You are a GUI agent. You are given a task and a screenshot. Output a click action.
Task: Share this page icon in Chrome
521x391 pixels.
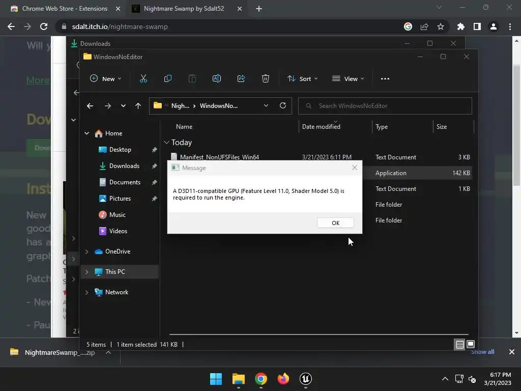424,26
